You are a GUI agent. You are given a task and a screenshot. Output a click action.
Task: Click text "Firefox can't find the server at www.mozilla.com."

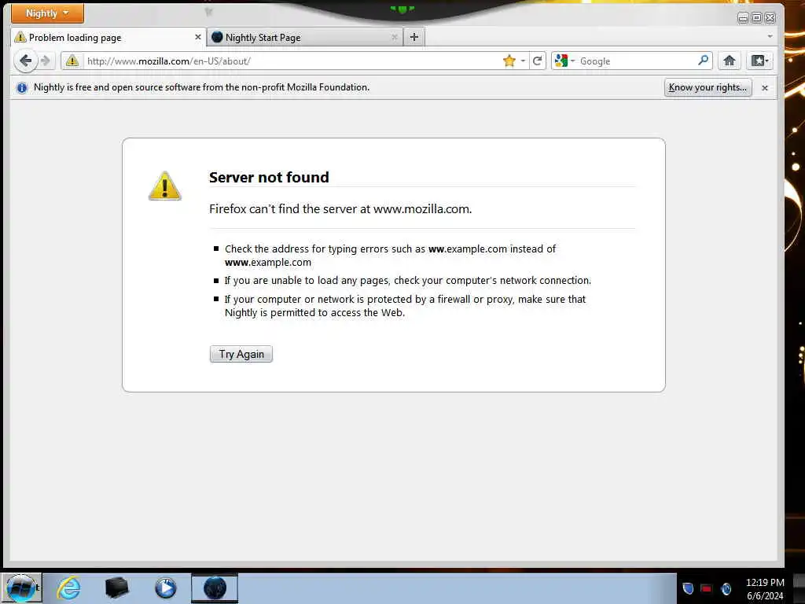coord(340,209)
